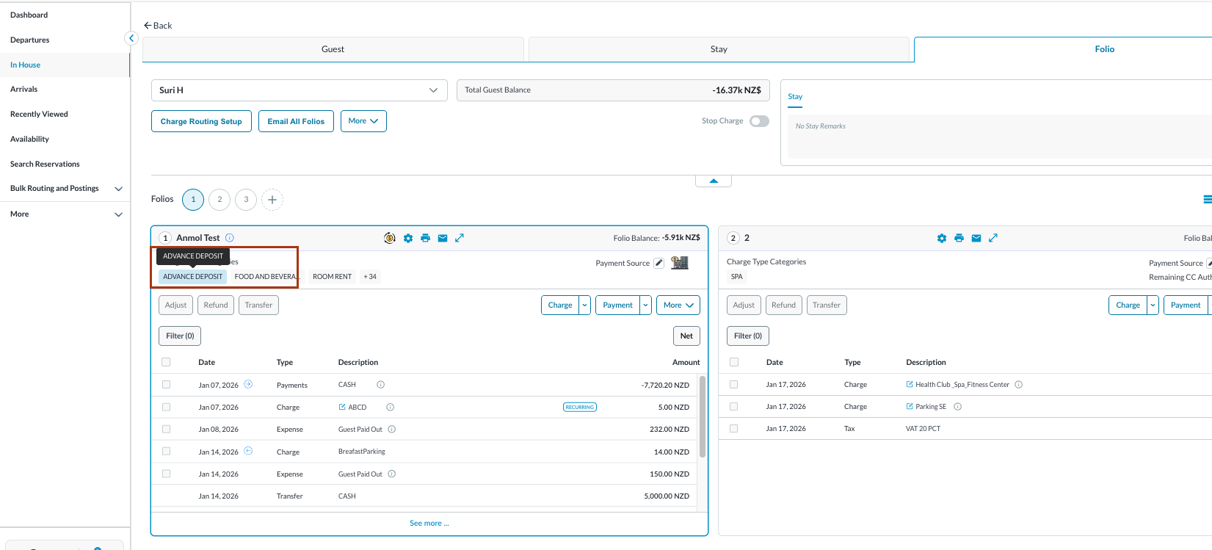1212x550 pixels.
Task: Open the edit icon for Parking SE charge
Action: (x=910, y=407)
